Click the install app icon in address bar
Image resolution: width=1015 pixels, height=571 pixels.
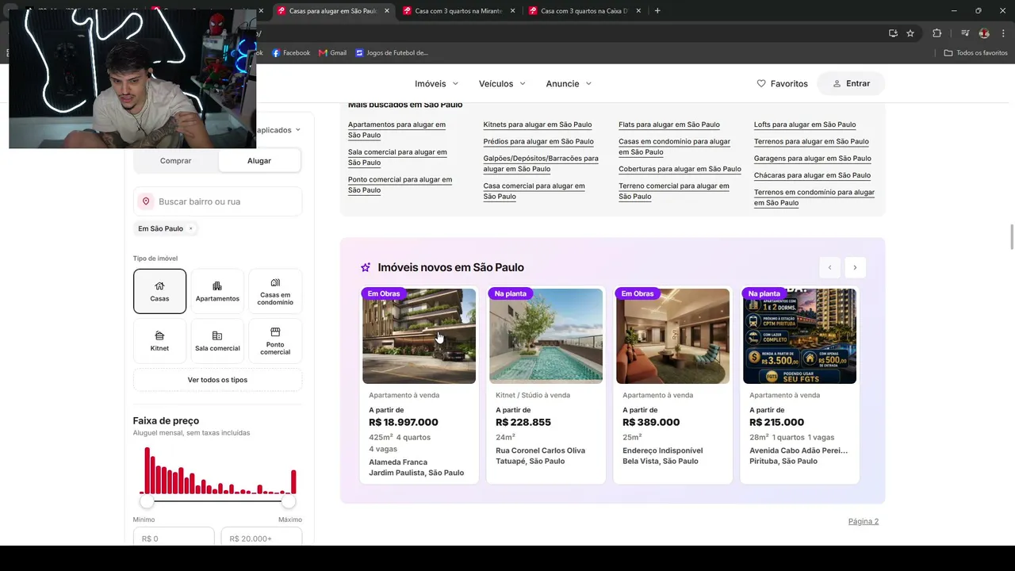893,33
